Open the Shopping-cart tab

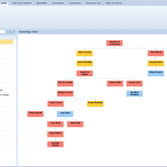point(93,3)
